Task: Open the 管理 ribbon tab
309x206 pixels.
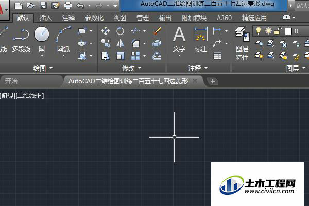Action: point(143,18)
